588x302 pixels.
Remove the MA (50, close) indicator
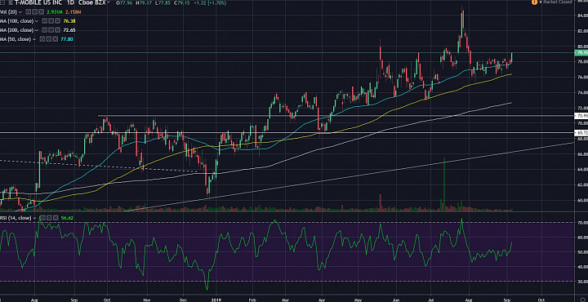click(x=56, y=39)
